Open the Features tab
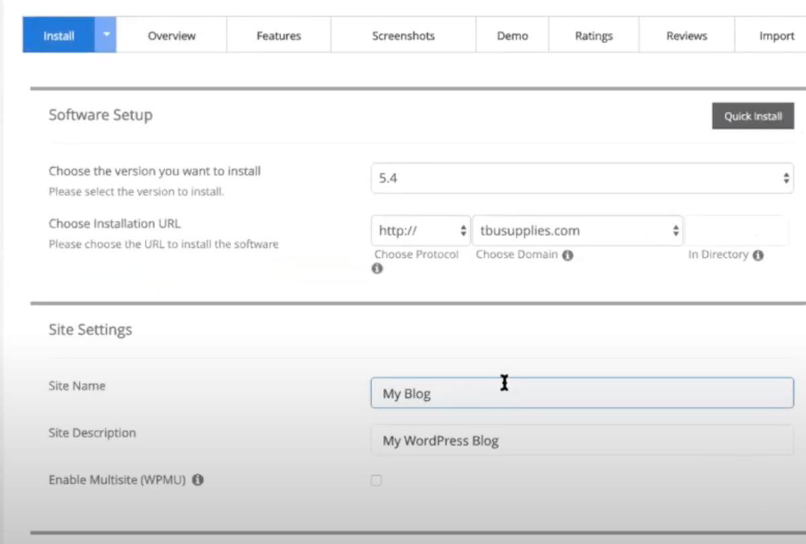806x544 pixels. point(279,36)
